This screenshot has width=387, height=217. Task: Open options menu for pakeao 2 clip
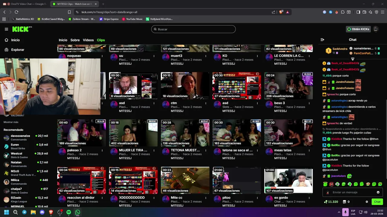102,150
